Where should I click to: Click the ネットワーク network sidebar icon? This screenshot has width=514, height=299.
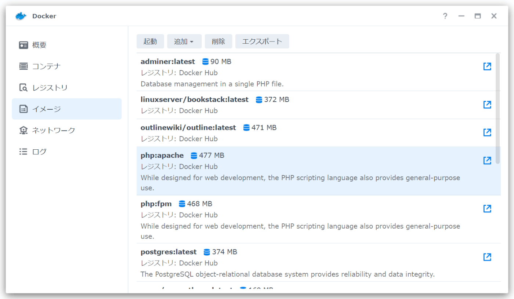coord(23,130)
